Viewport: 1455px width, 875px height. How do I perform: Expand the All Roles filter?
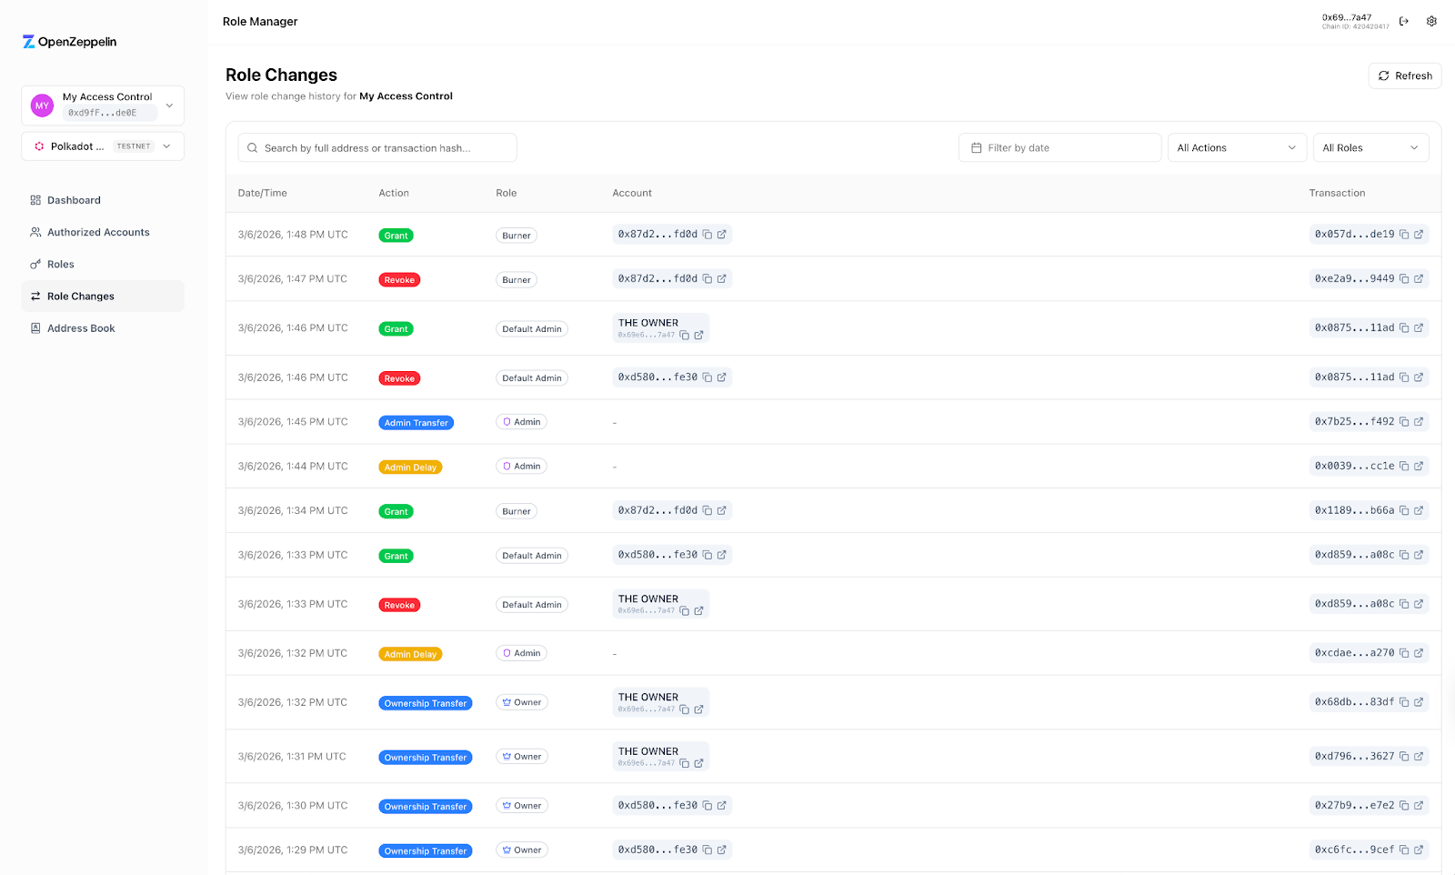1370,146
